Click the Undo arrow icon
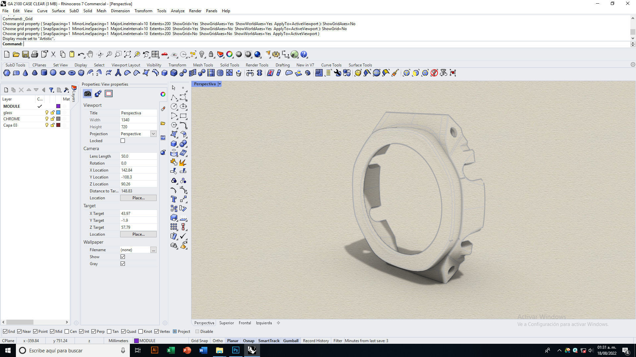636x357 pixels. click(x=81, y=55)
